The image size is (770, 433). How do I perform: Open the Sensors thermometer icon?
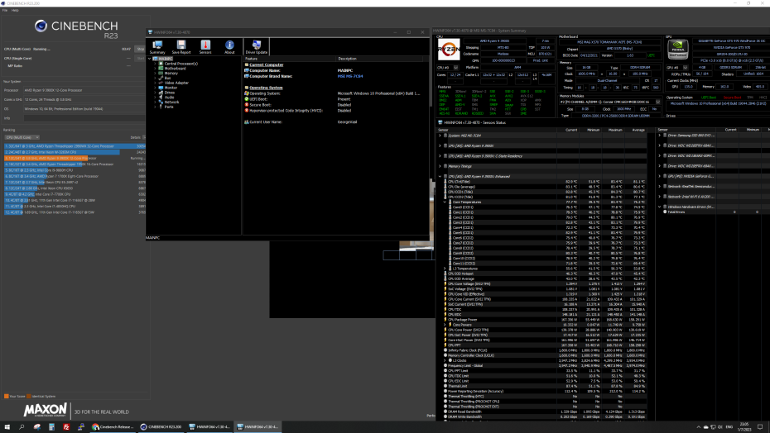(205, 47)
